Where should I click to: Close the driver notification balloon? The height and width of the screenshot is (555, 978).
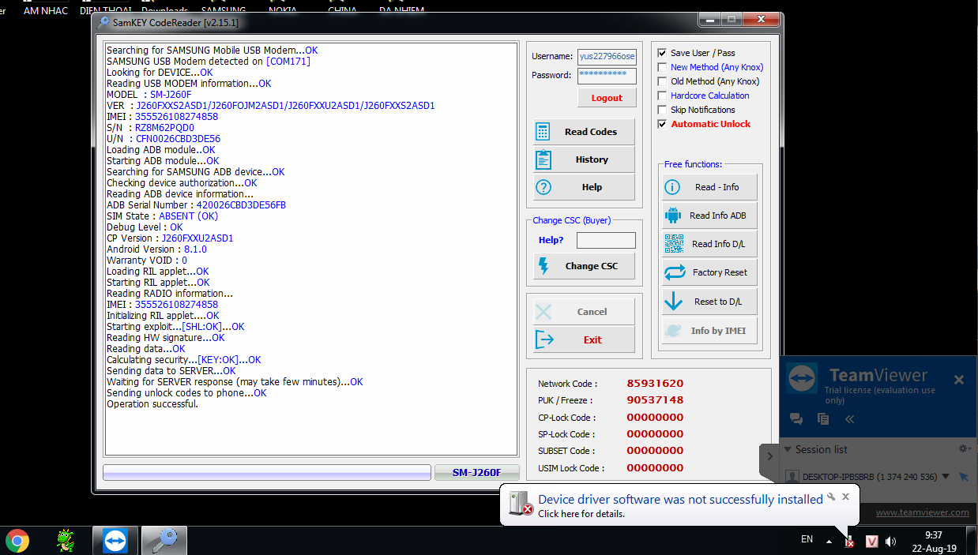click(845, 497)
